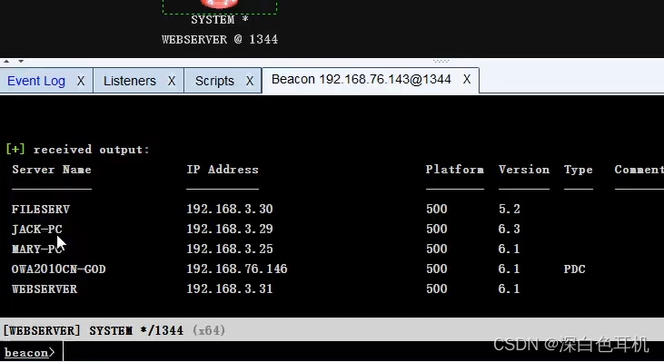The image size is (664, 362).
Task: Click the Version column header
Action: coord(524,170)
